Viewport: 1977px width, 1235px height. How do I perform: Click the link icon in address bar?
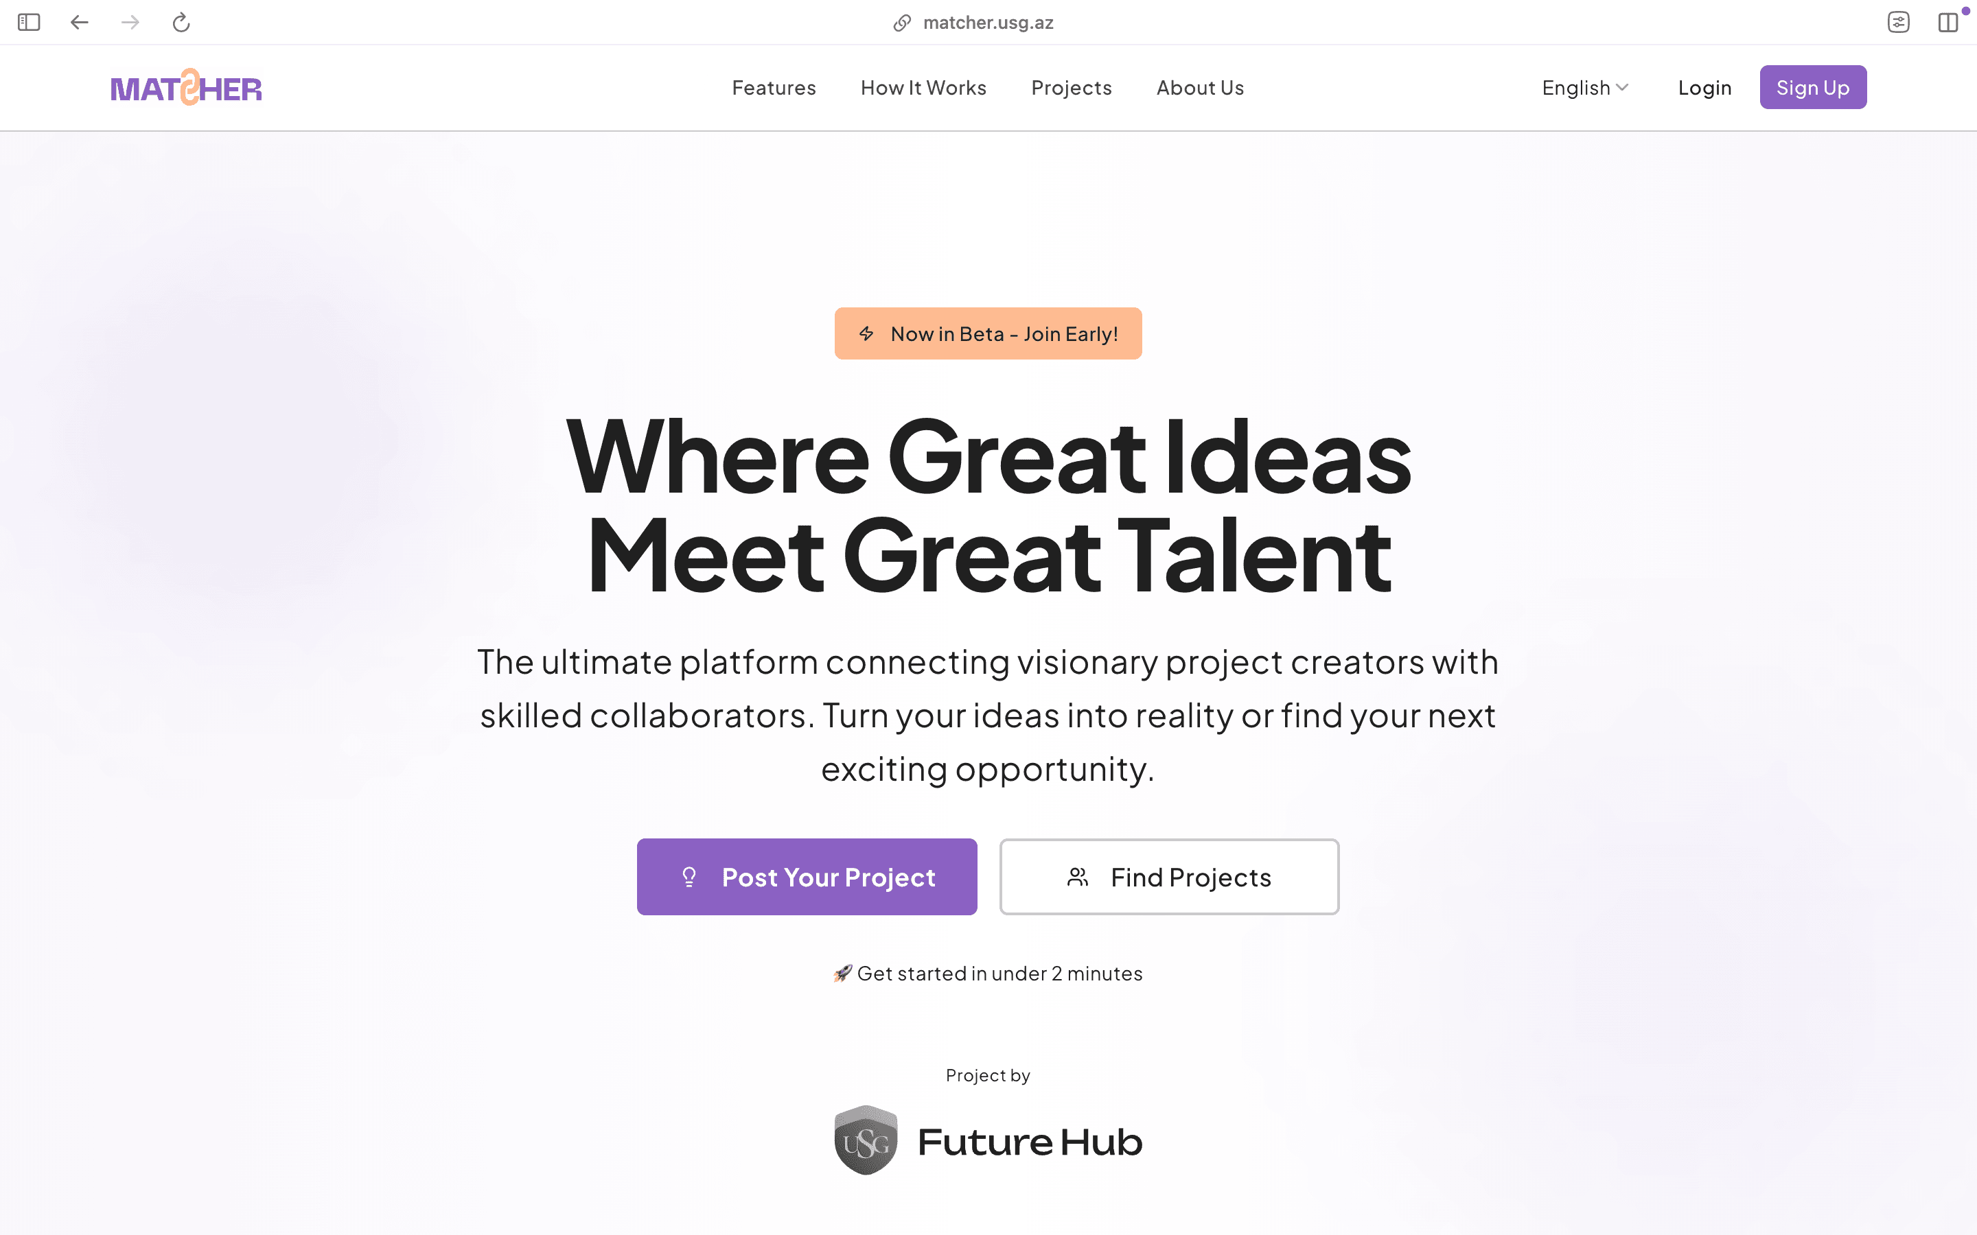(902, 23)
